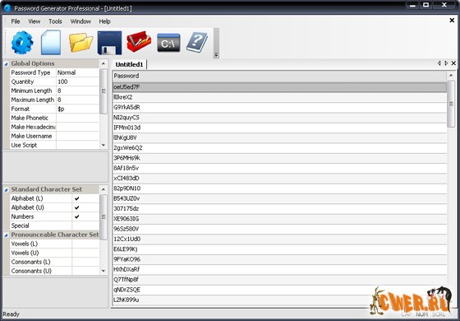
Task: Select password row NI2quyCS
Action: [x=279, y=118]
